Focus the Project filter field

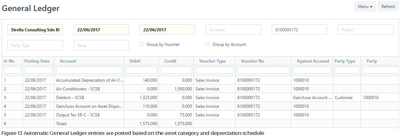point(366,30)
